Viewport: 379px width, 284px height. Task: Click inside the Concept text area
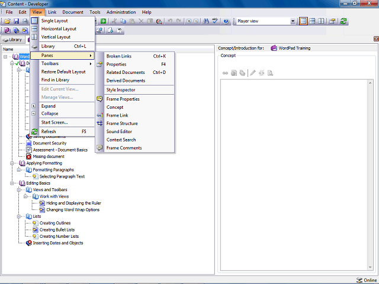(x=294, y=175)
